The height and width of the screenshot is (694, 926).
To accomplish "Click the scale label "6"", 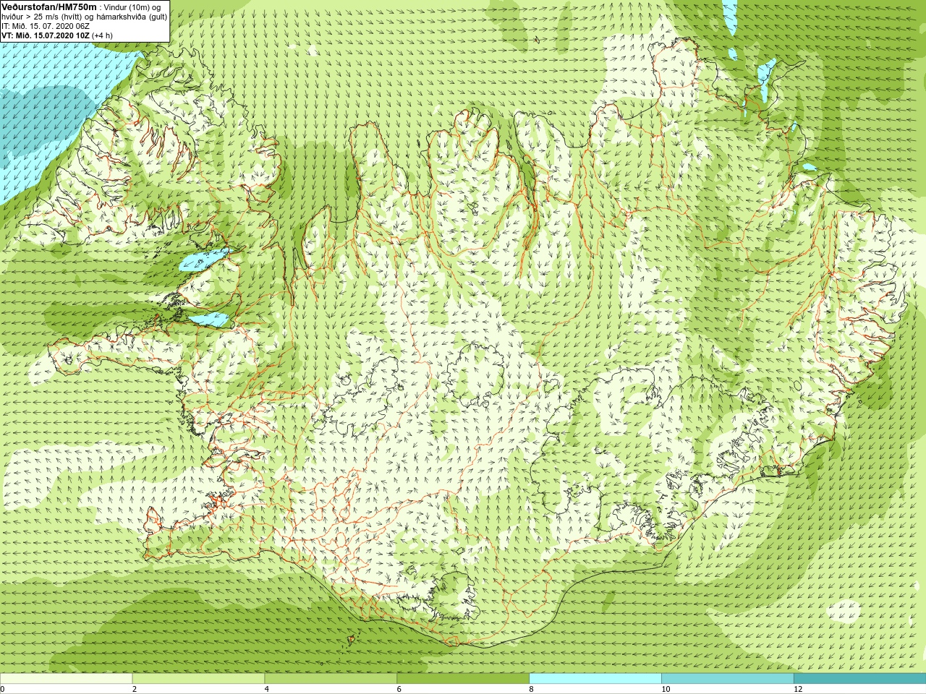I will click(x=399, y=689).
